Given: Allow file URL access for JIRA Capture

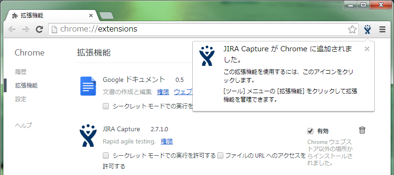Looking at the screenshot, I should [x=221, y=156].
